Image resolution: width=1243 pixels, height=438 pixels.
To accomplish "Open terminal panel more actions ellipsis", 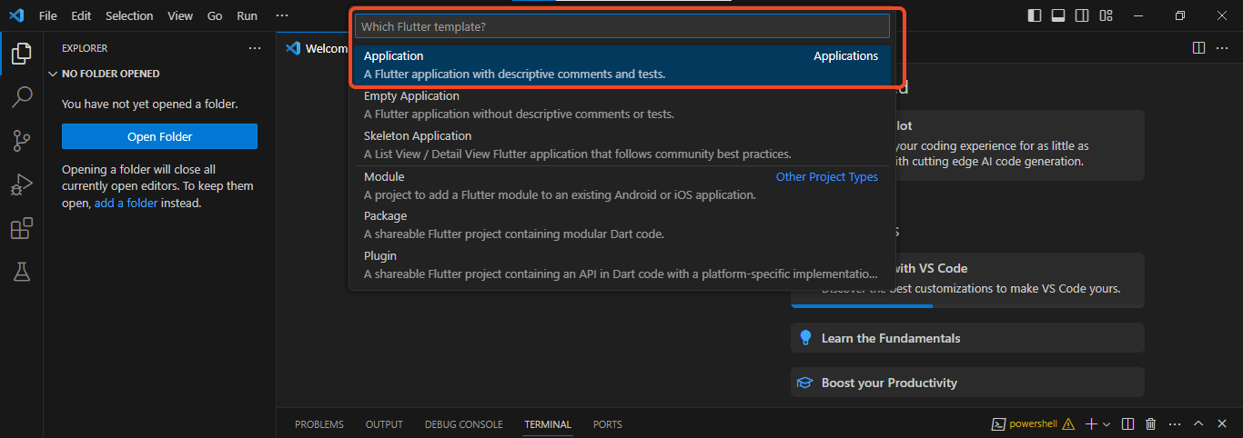I will [x=1174, y=424].
